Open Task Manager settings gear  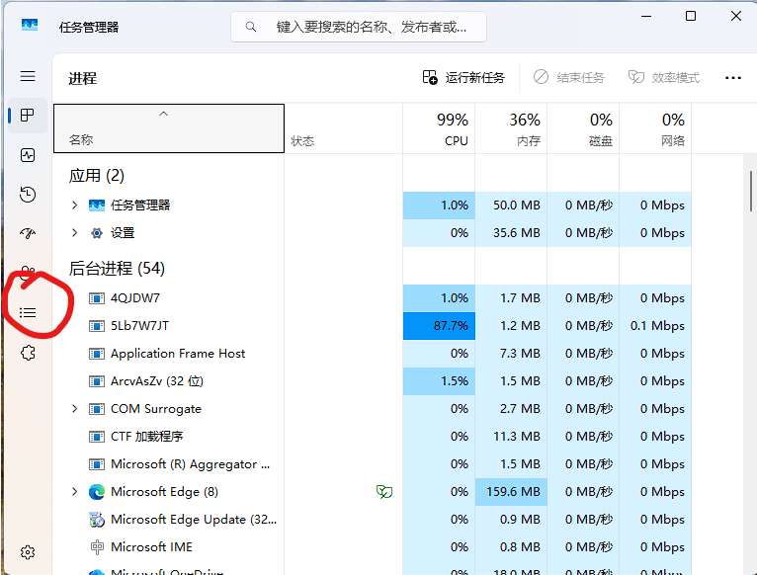[28, 552]
